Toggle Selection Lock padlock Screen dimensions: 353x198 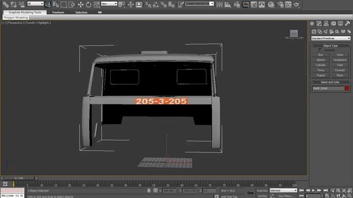[x=149, y=190]
